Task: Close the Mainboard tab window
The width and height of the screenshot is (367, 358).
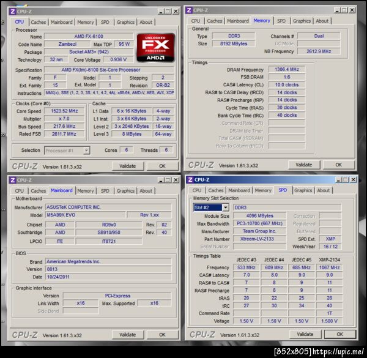Action: click(176, 180)
